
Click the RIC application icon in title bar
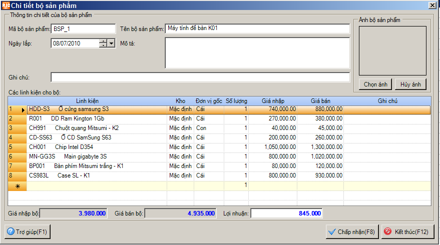(6, 5)
